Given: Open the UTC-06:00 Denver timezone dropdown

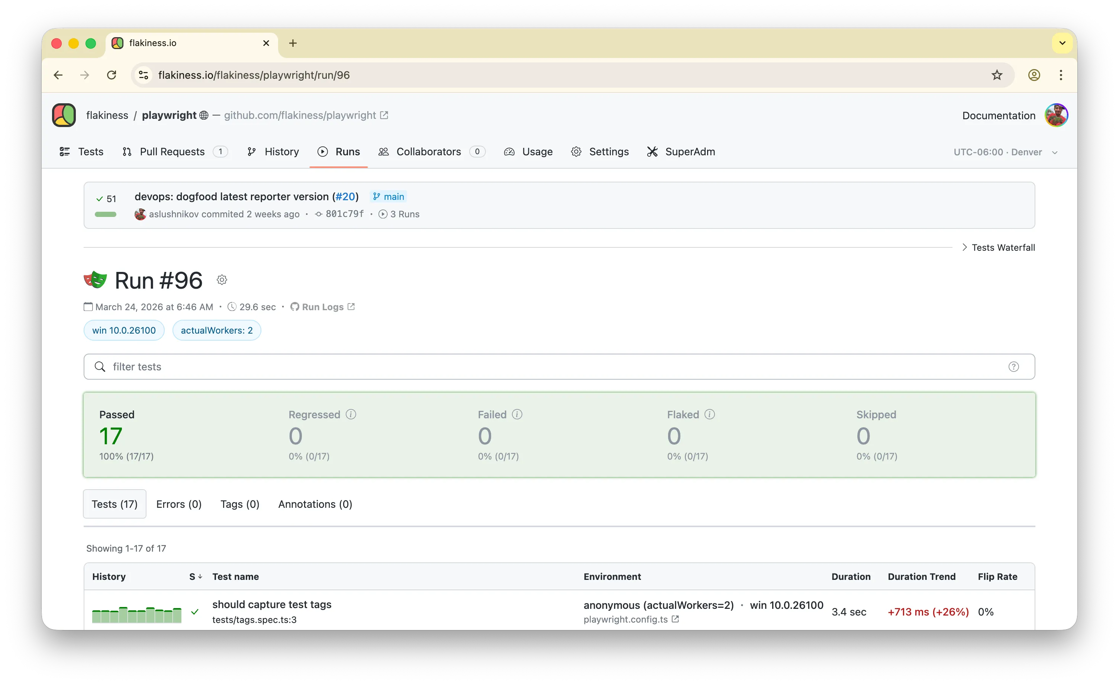Looking at the screenshot, I should [1006, 152].
